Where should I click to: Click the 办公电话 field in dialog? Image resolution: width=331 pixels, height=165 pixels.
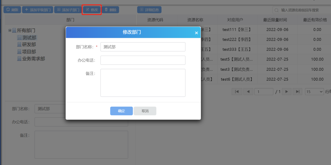point(143,60)
